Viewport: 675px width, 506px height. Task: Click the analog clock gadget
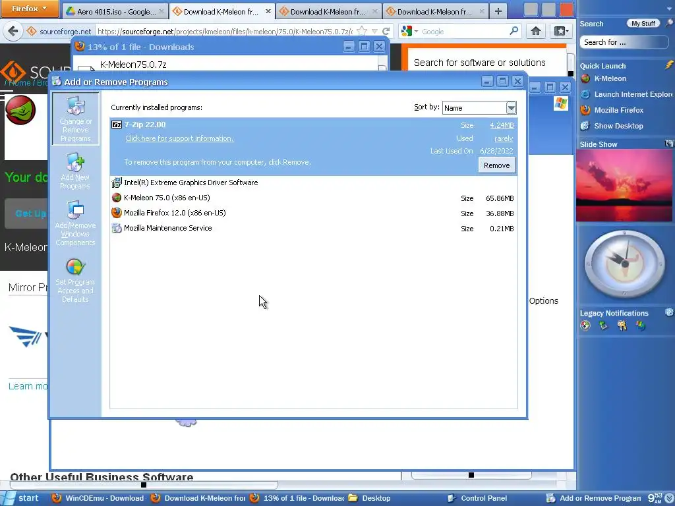coord(624,264)
